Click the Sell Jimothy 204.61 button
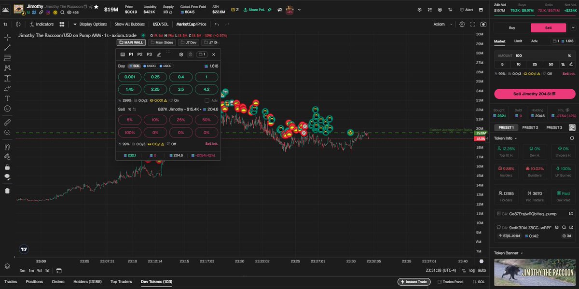 (x=535, y=94)
